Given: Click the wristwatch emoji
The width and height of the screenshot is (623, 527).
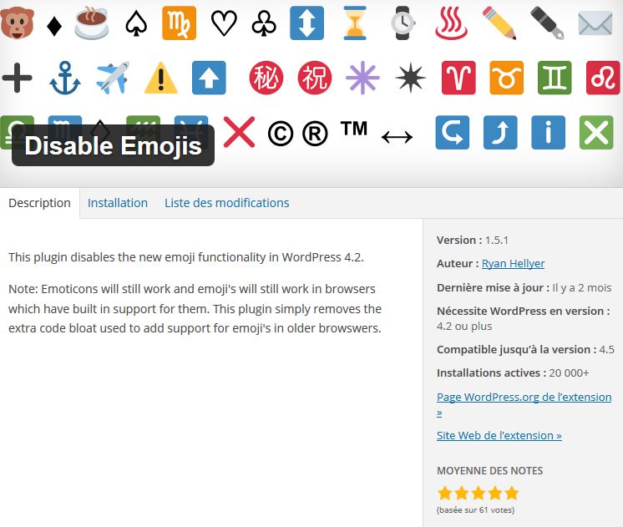Looking at the screenshot, I should tap(403, 23).
